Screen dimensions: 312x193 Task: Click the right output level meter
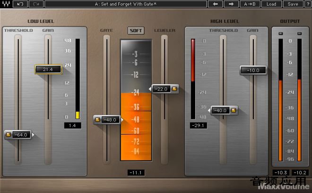point(299,100)
